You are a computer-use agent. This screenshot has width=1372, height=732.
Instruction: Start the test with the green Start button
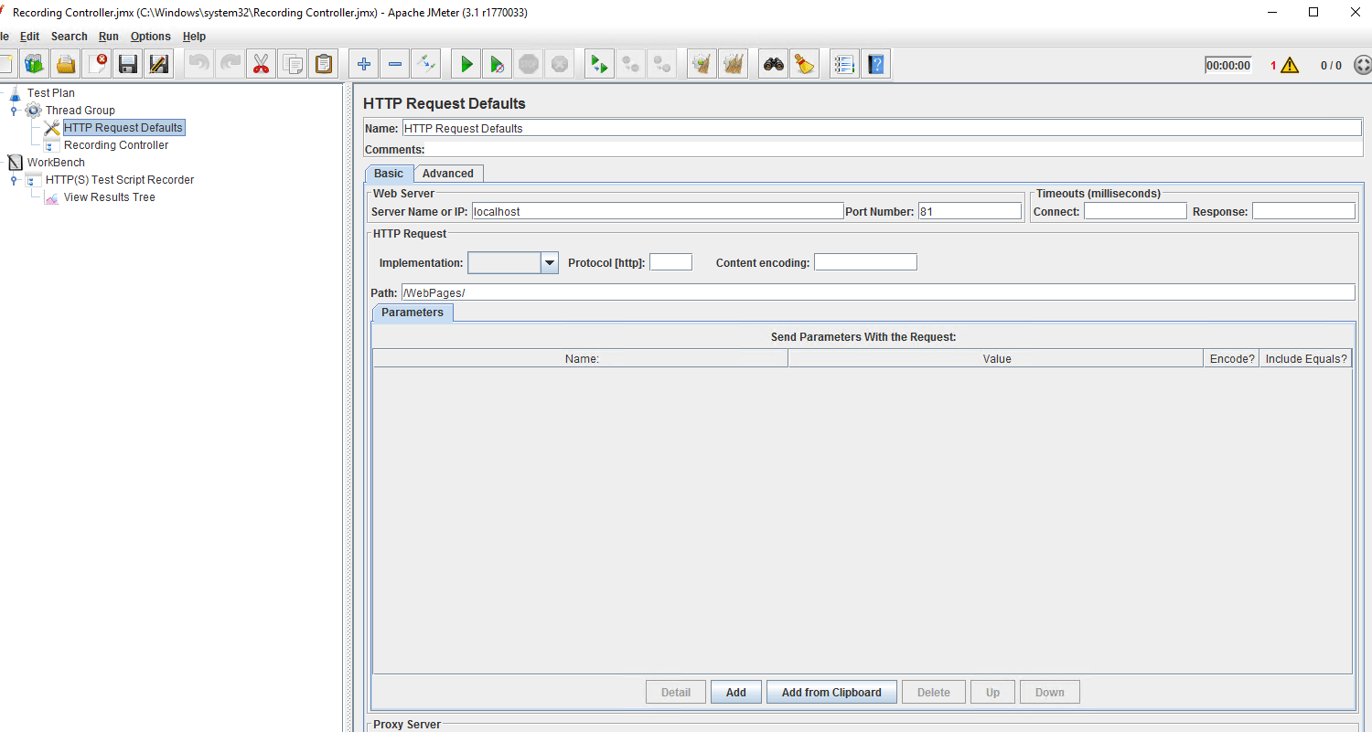(466, 63)
